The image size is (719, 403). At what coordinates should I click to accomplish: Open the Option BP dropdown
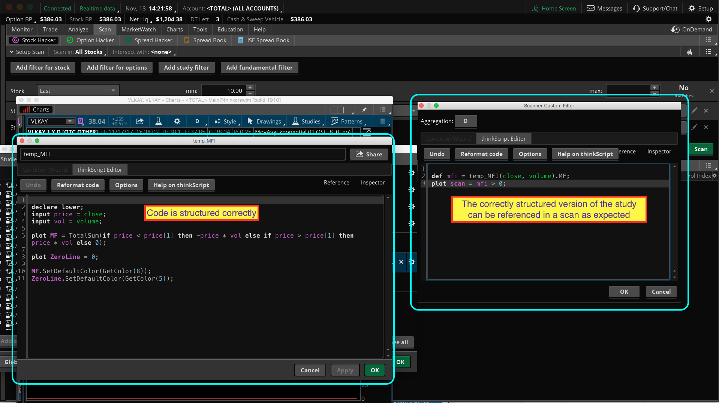20,19
